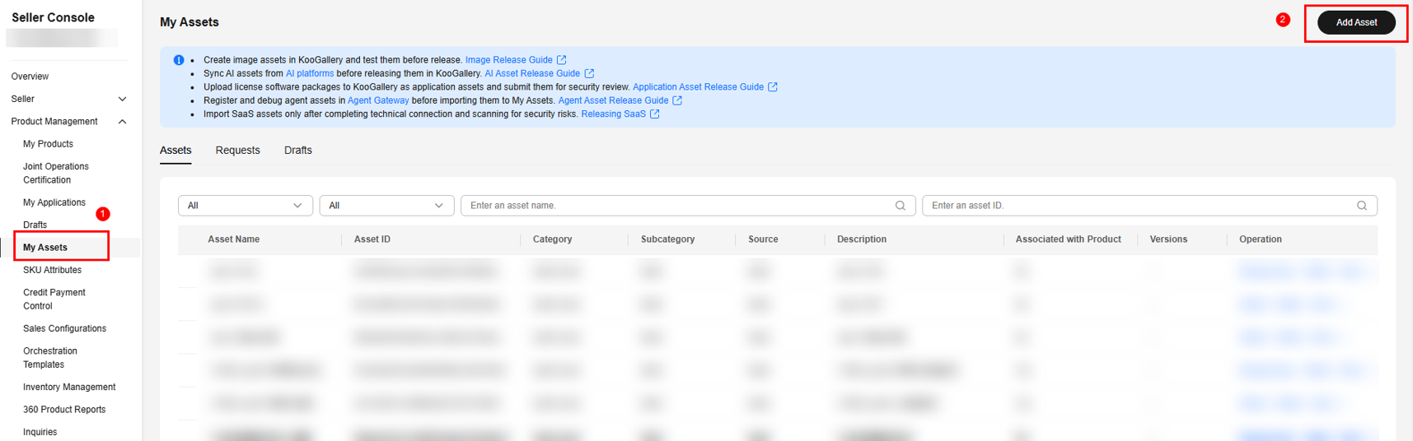
Task: Open the first All filter dropdown
Action: [x=246, y=206]
